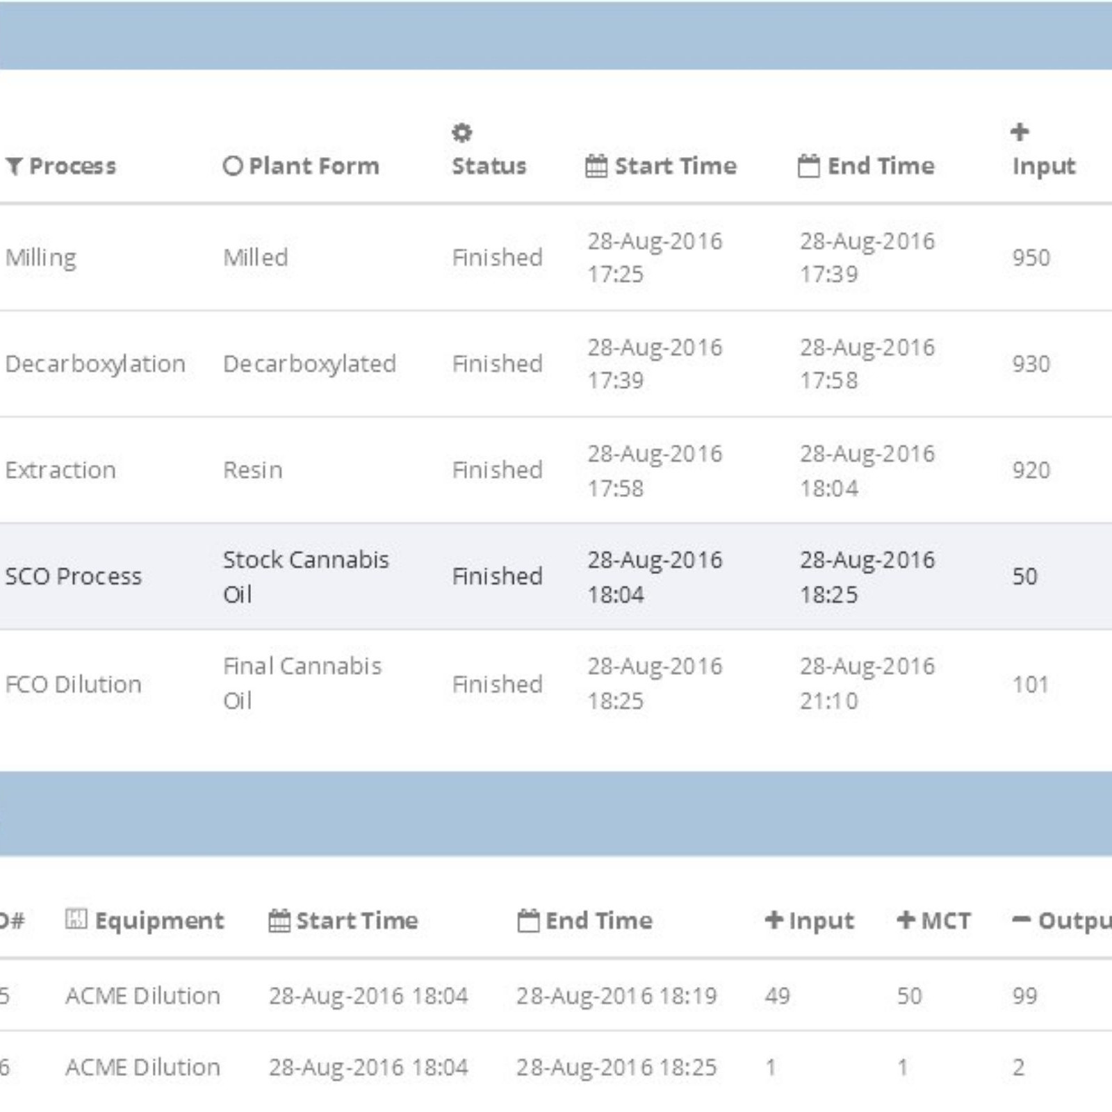The height and width of the screenshot is (1112, 1112).
Task: Click the plus icon above Input header
Action: point(1020,131)
